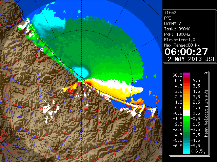The image size is (217, 162).
Task: Select the 'PPI' scan type text
Action: tap(167, 18)
